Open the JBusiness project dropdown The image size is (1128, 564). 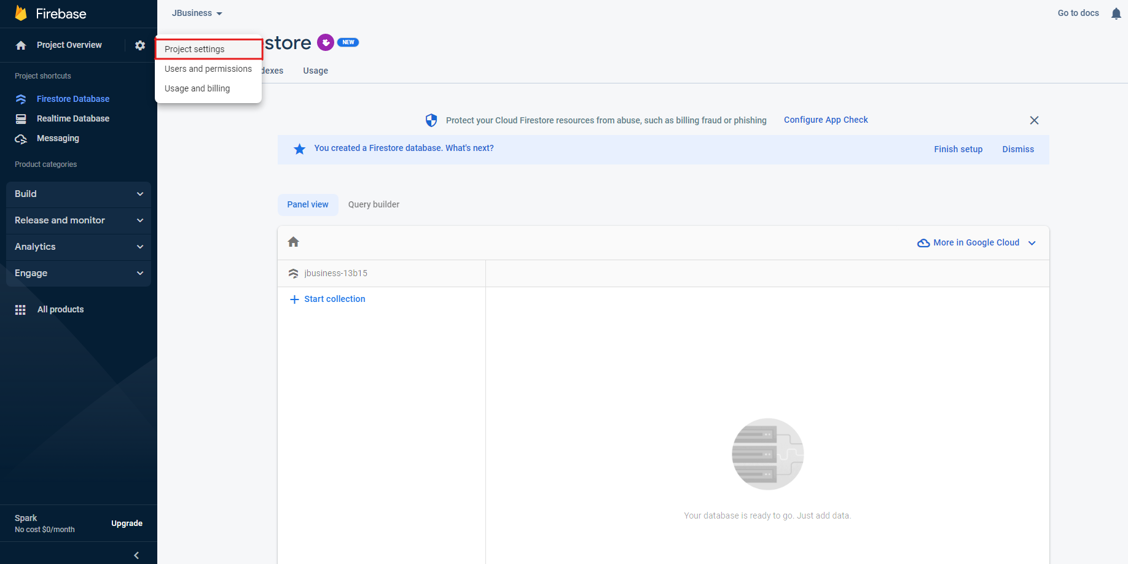tap(197, 14)
